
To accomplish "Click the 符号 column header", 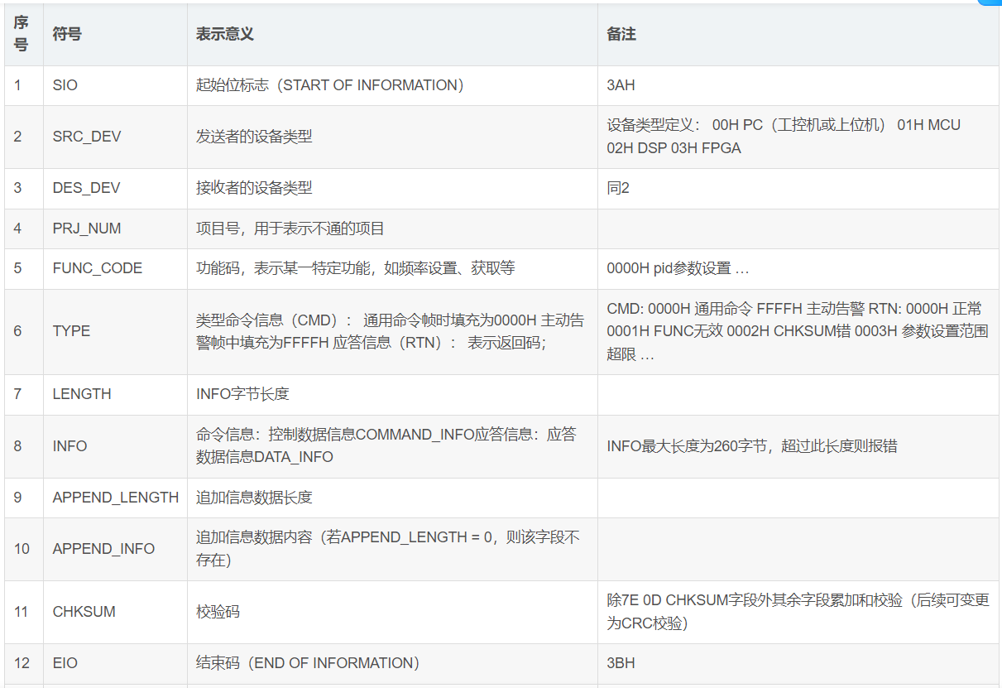I will coord(67,34).
